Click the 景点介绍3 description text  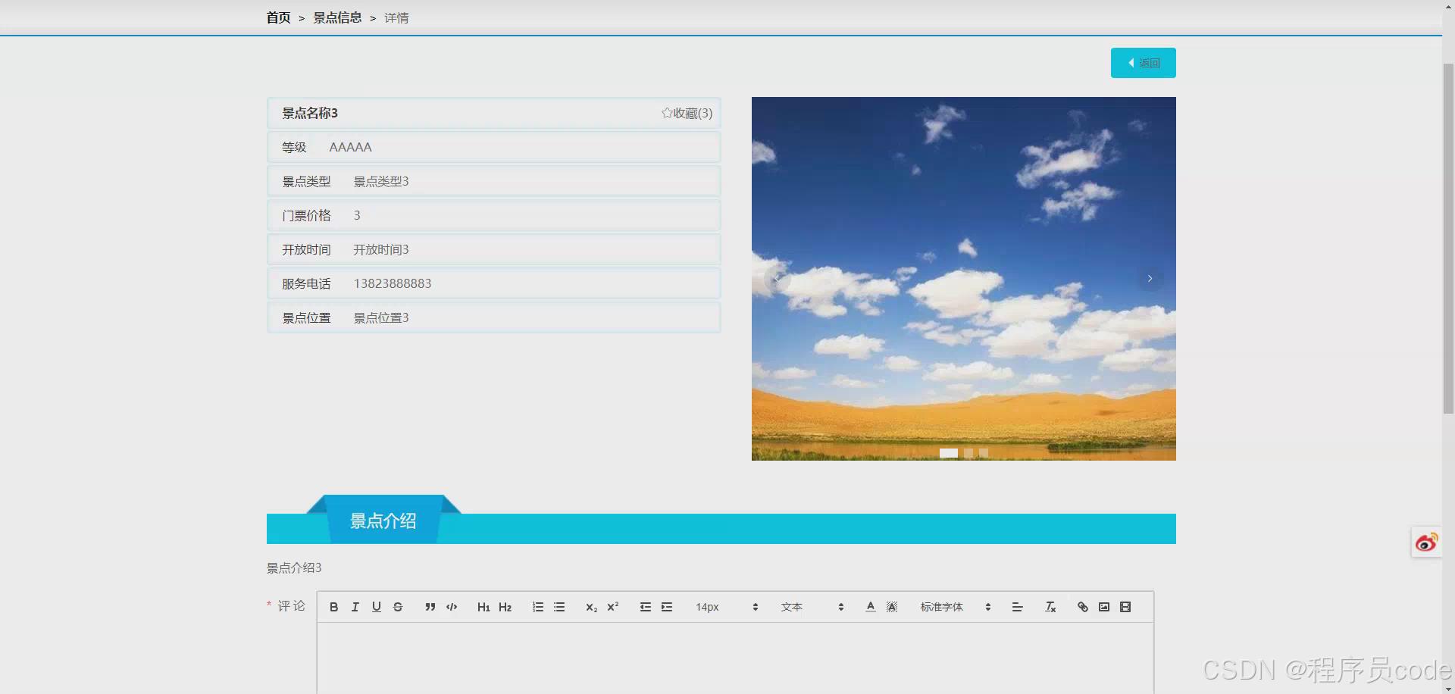tap(294, 567)
